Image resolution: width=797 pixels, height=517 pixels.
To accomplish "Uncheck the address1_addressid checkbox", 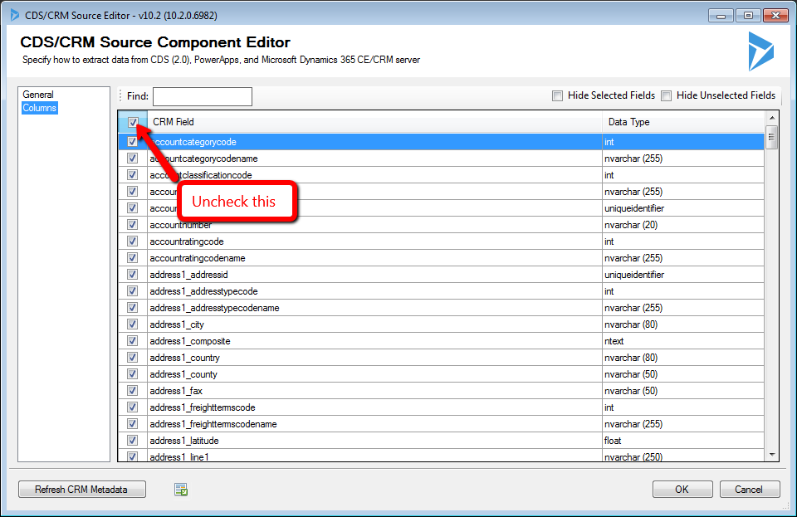I will coord(133,274).
